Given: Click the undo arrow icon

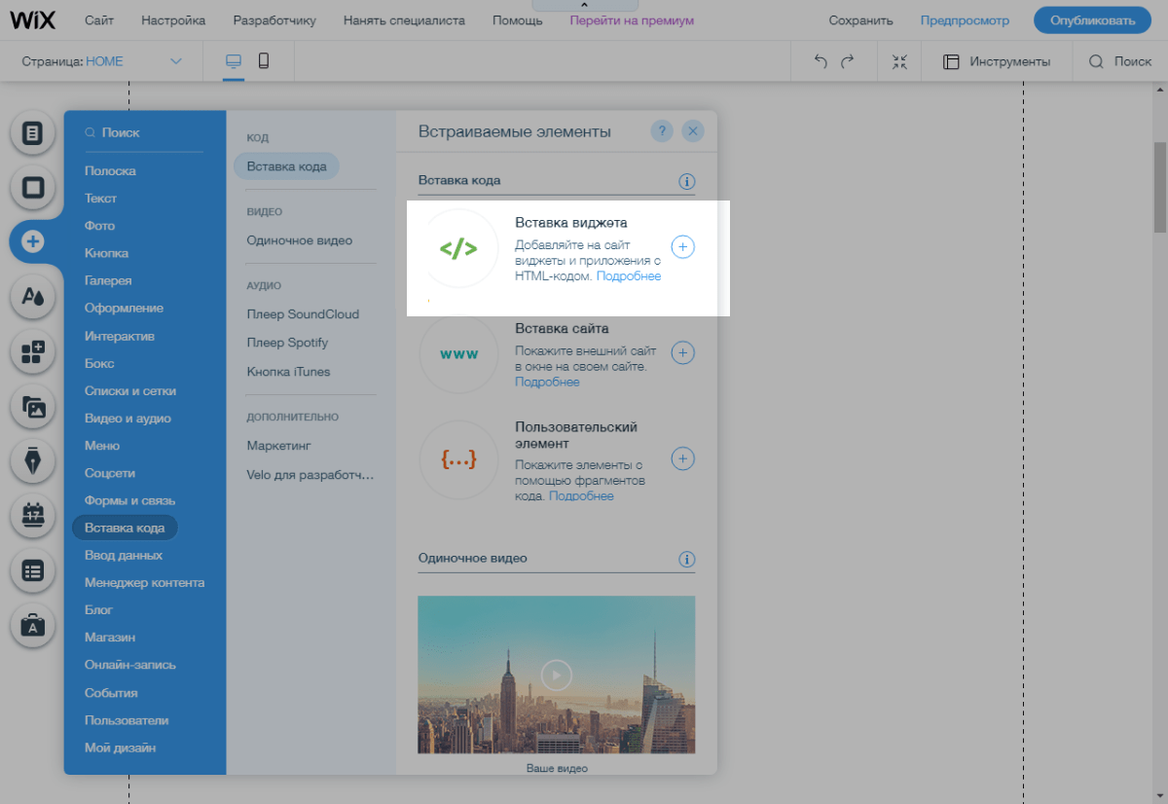Looking at the screenshot, I should pos(821,61).
